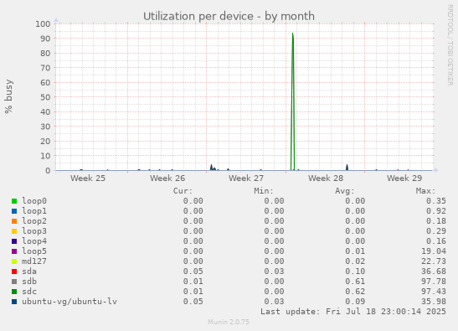Click the sdb gray color swatch
The width and height of the screenshot is (458, 331).
(14, 282)
